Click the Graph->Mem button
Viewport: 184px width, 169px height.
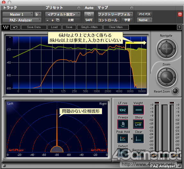click(89, 27)
